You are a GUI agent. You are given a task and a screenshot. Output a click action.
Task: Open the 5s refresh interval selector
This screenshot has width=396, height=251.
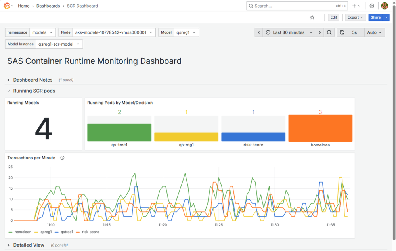point(354,32)
